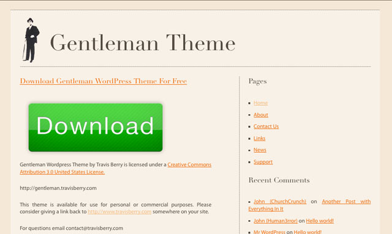Click the contact@travisberry.com email text
The width and height of the screenshot is (392, 234).
pyautogui.click(x=94, y=228)
